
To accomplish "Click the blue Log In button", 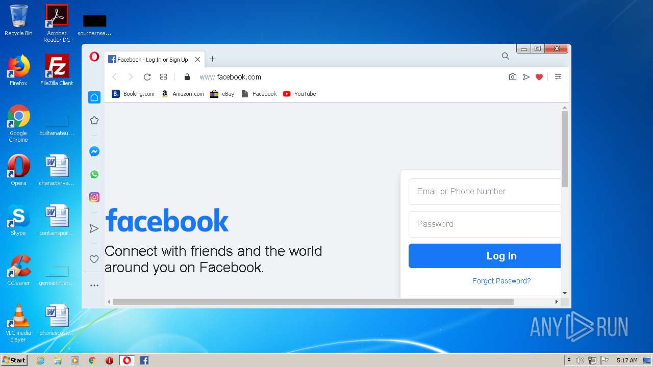I will pyautogui.click(x=485, y=256).
